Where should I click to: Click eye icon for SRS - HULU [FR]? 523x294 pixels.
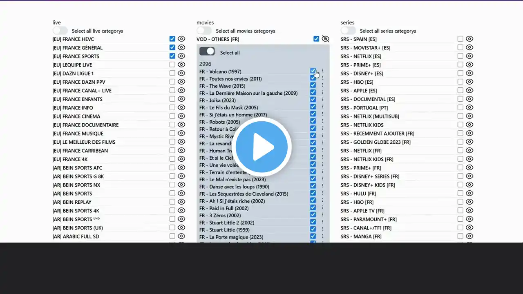469,193
